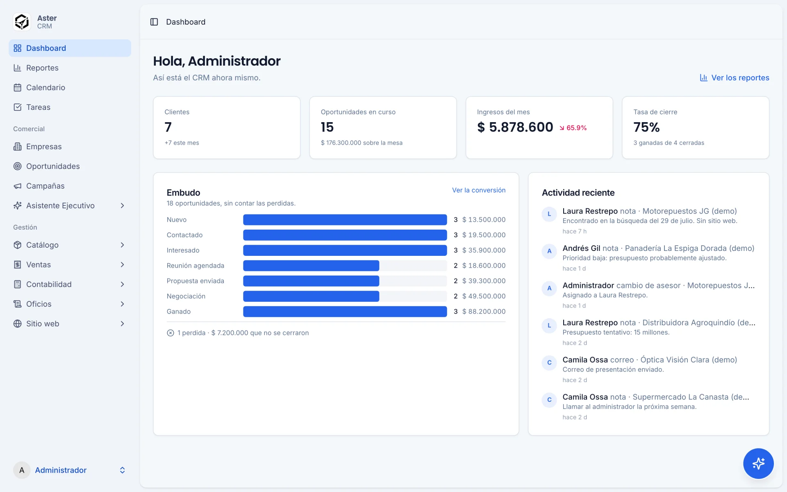The image size is (787, 492).
Task: Open the Reportes menu item
Action: (x=70, y=68)
